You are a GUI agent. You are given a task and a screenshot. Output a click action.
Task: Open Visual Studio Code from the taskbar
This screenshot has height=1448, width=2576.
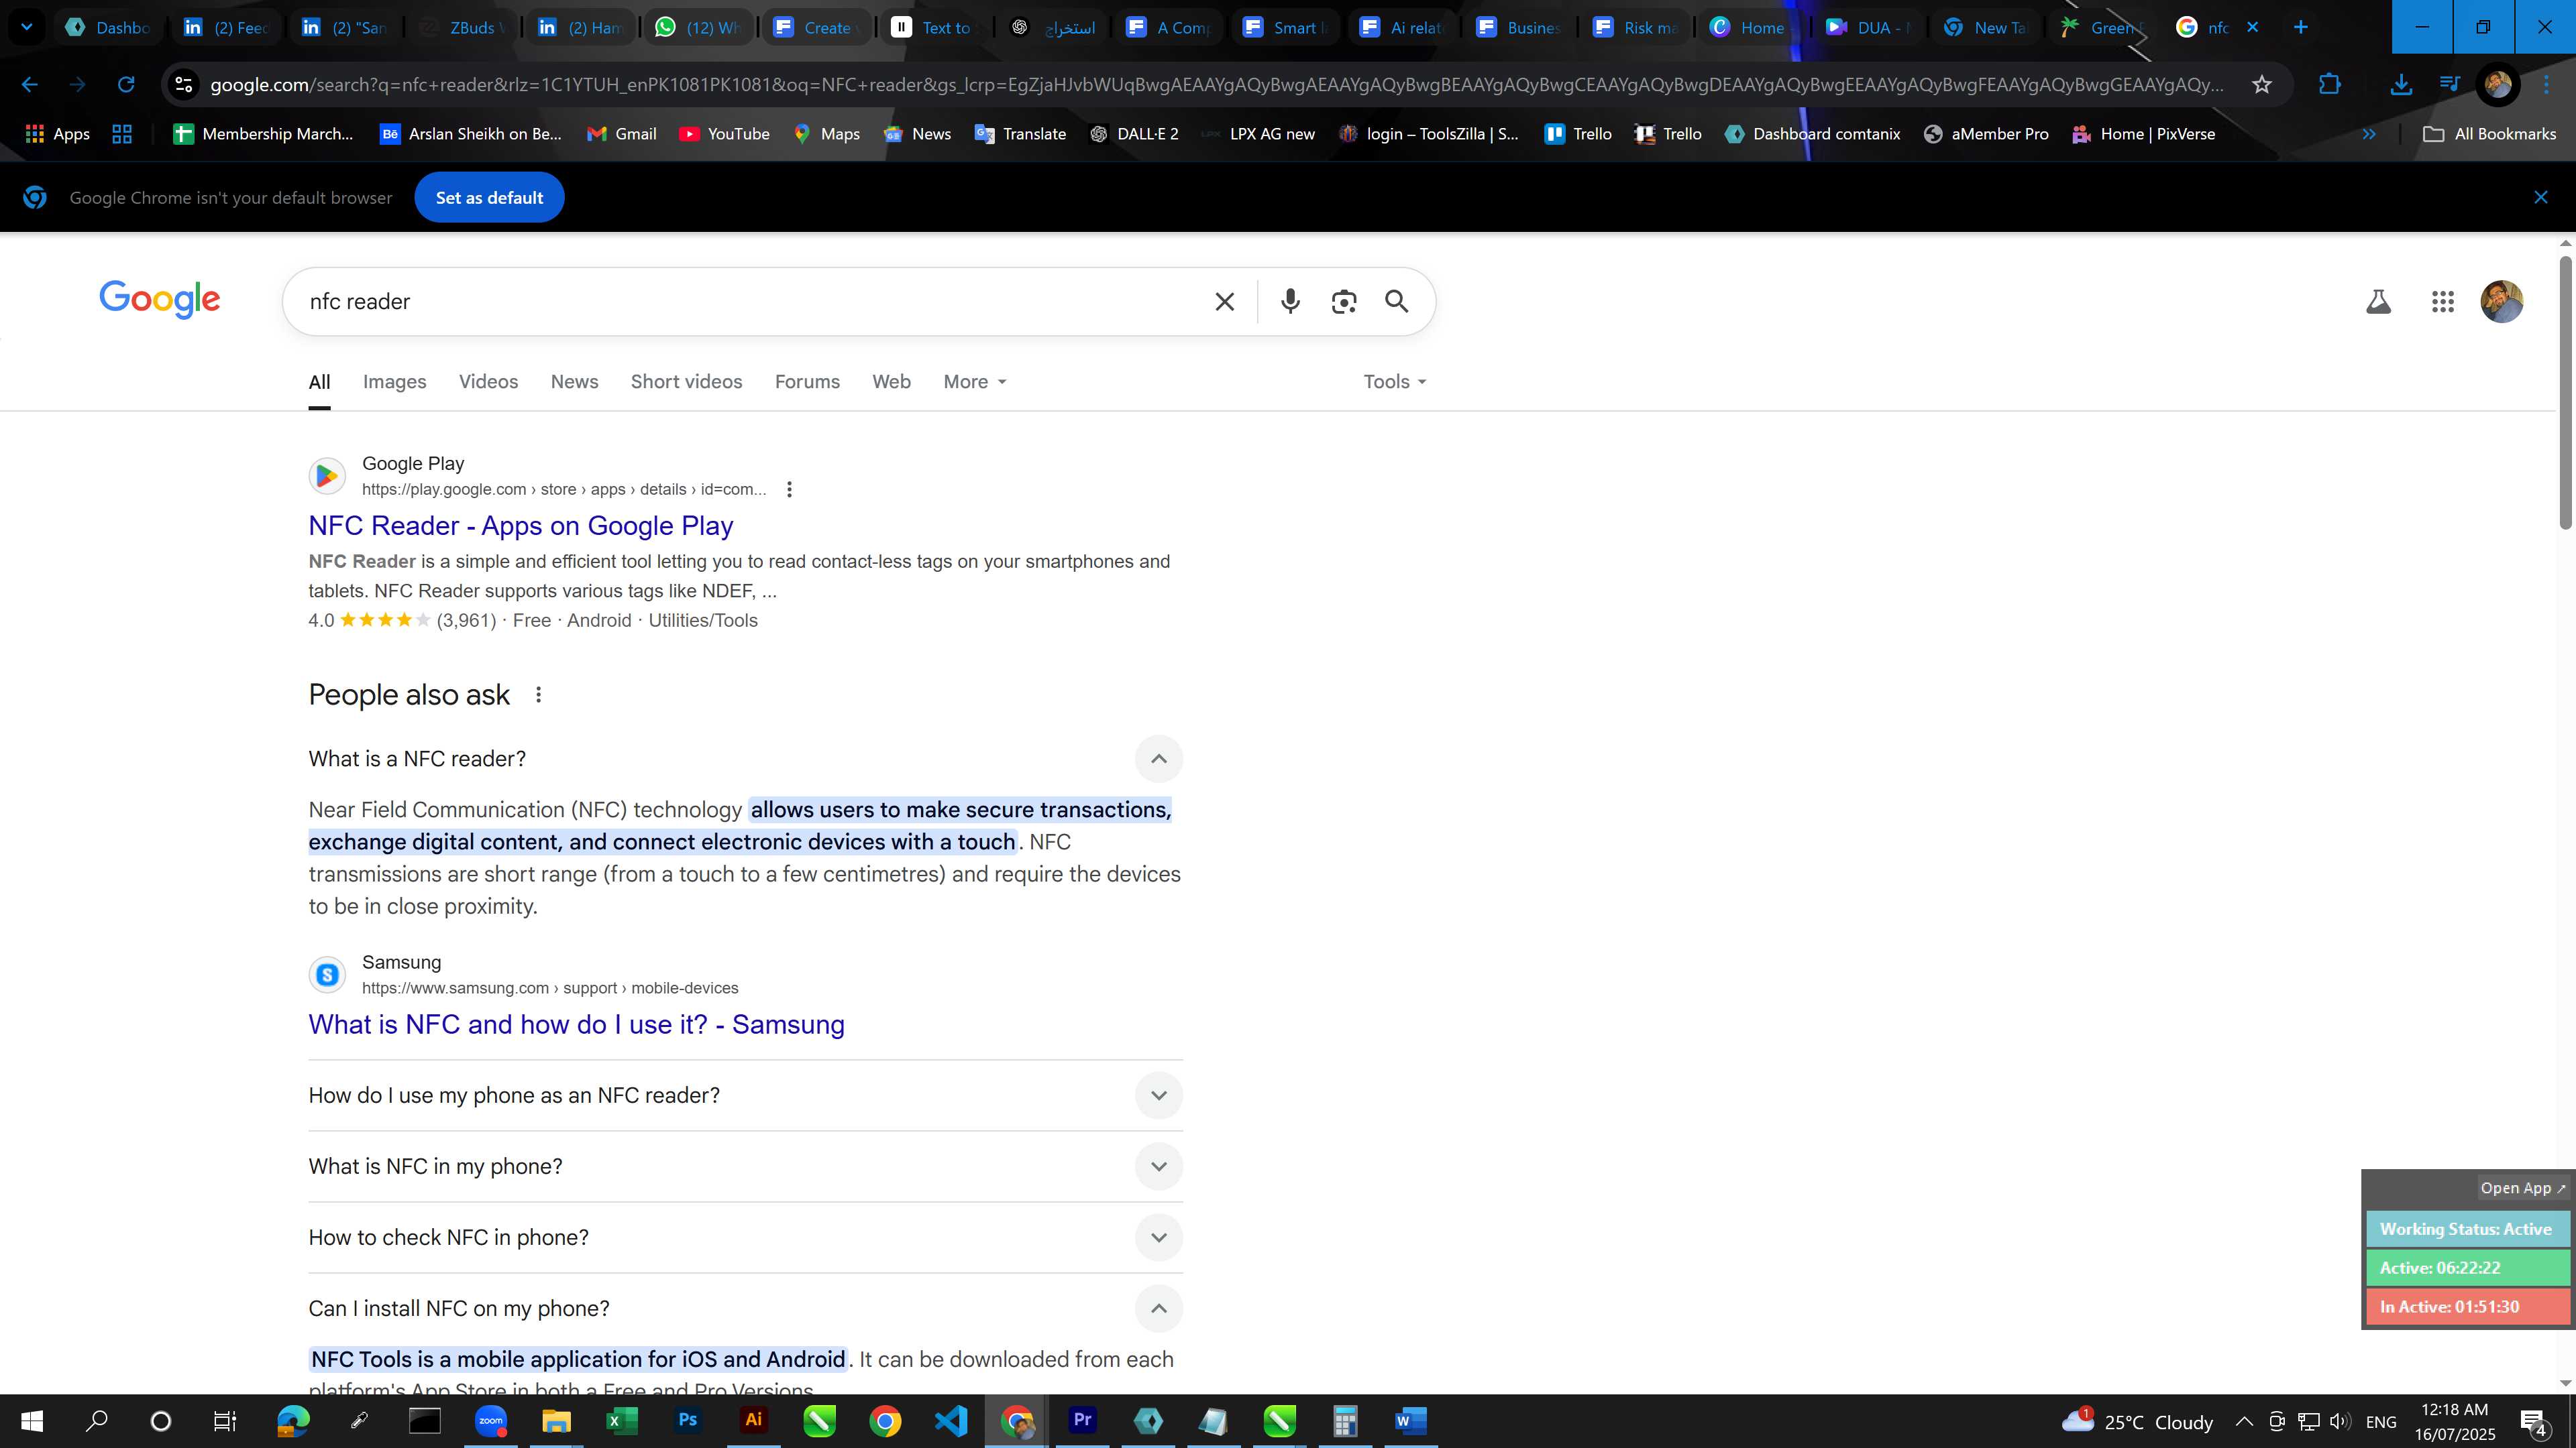(x=951, y=1420)
